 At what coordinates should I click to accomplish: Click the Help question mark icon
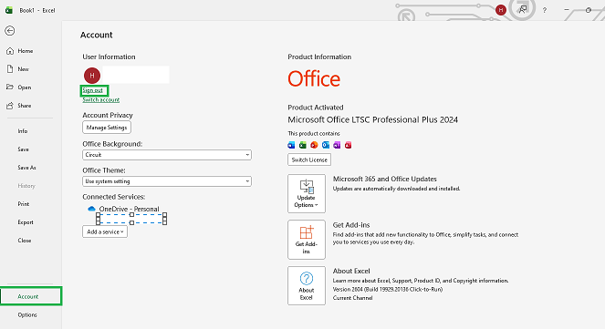click(x=545, y=10)
